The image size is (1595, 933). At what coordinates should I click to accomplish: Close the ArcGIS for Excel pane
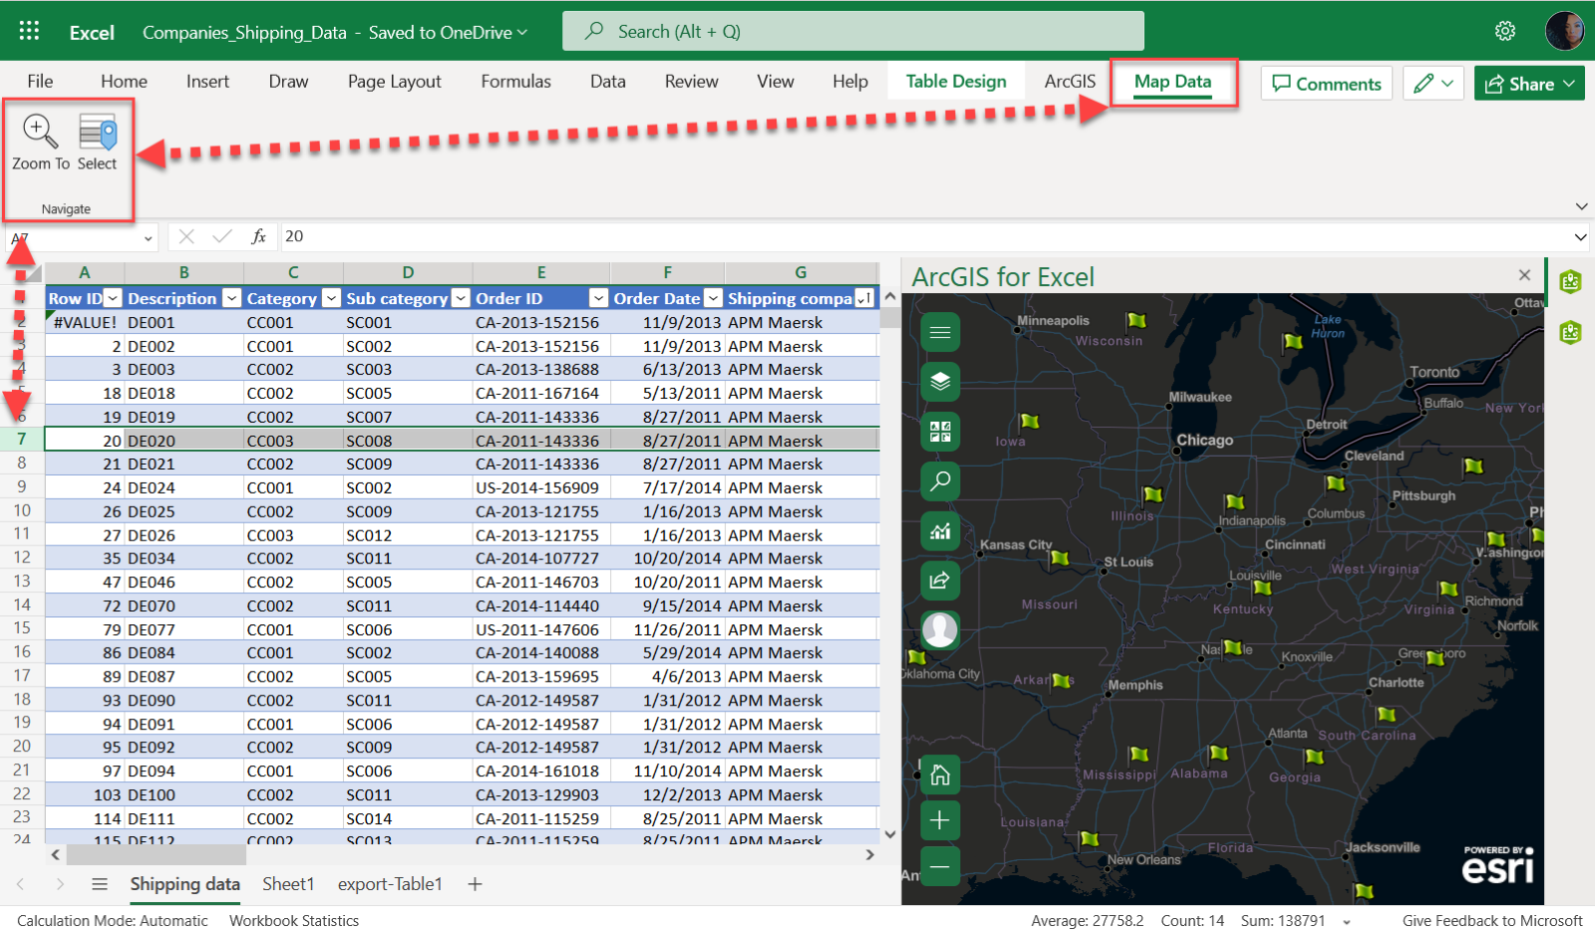1524,275
